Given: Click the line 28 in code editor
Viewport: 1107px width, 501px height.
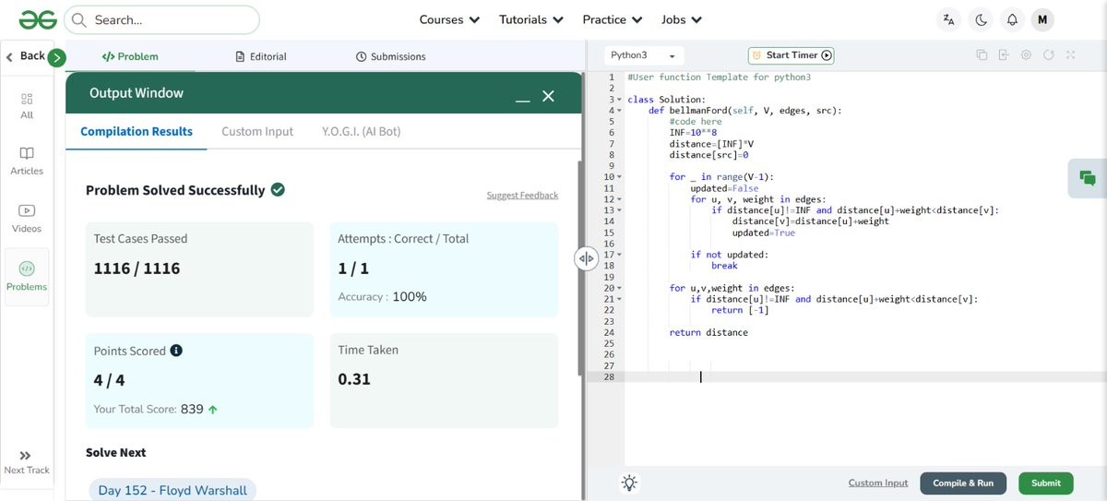Looking at the screenshot, I should tap(865, 376).
